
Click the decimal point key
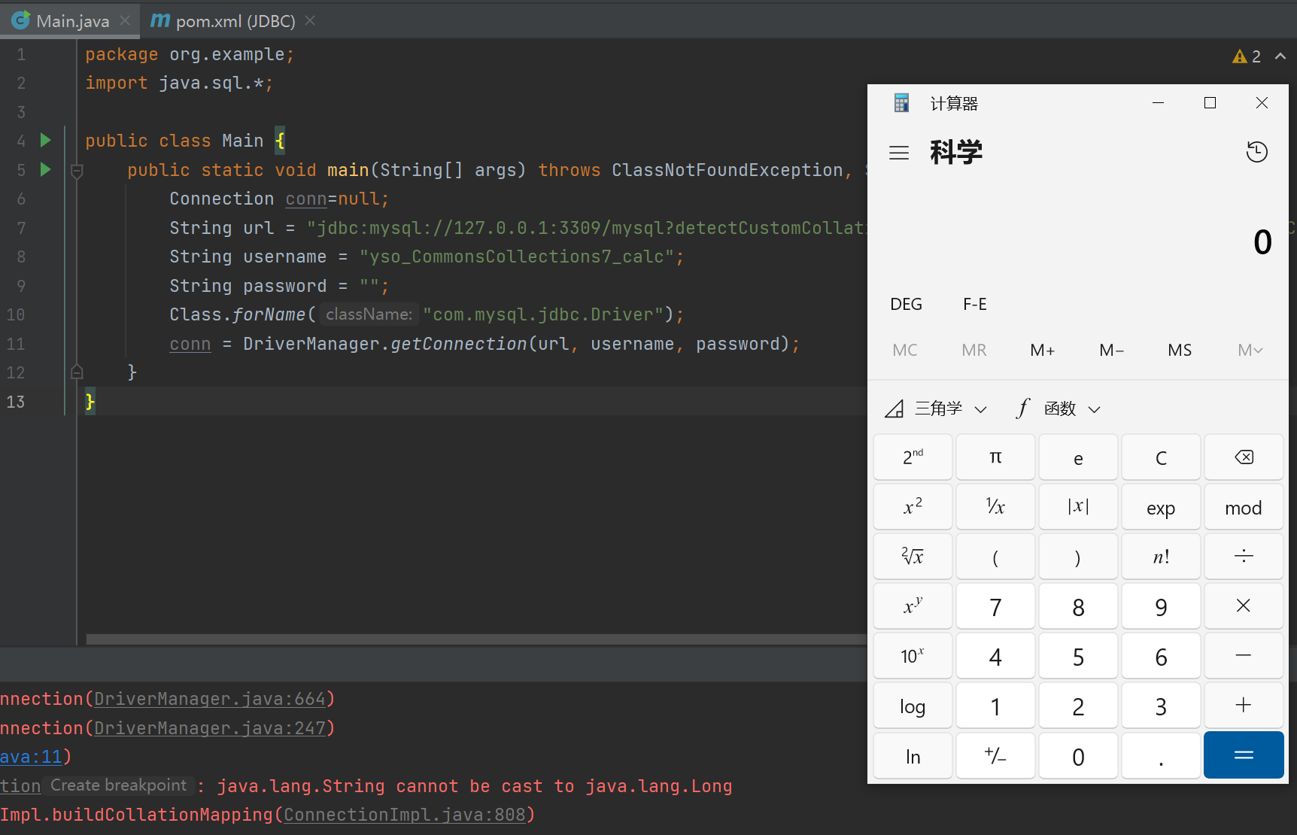1161,755
